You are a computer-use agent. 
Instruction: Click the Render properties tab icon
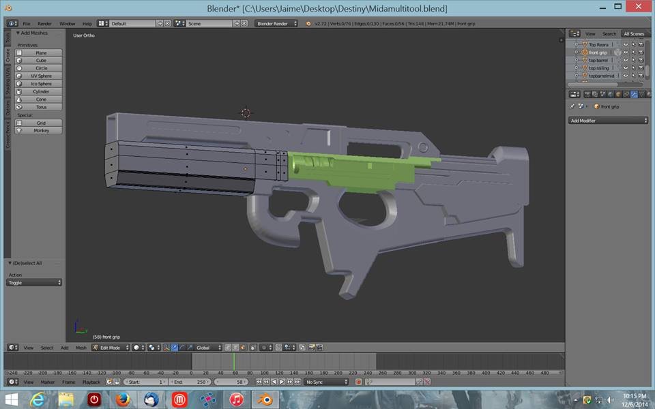point(587,94)
